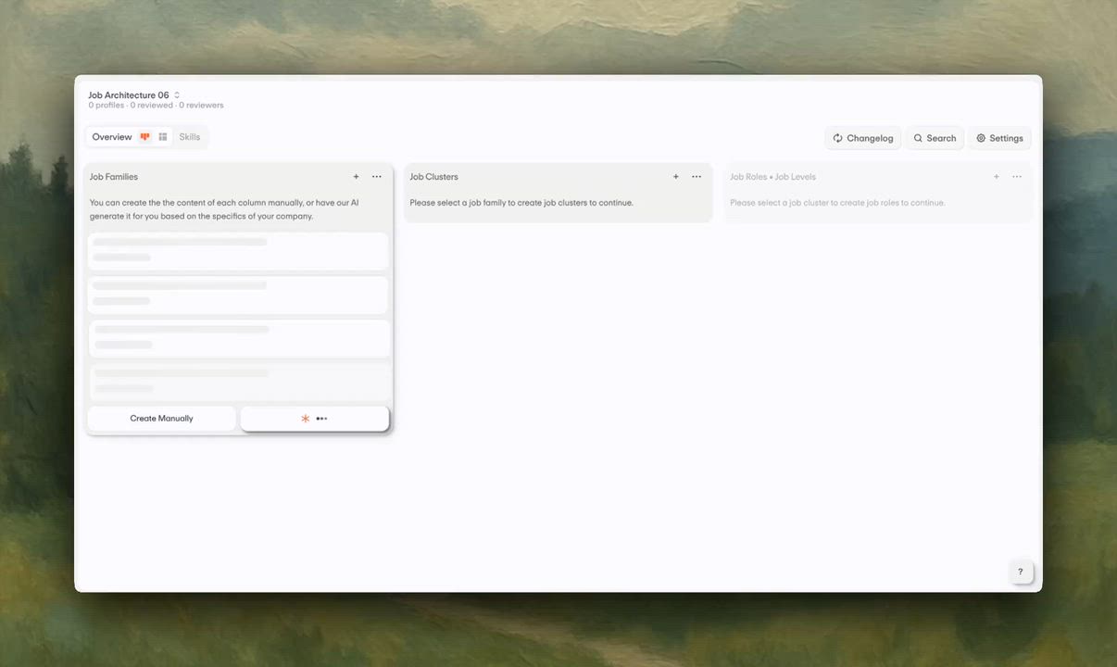1117x667 pixels.
Task: Open the Changelog
Action: point(862,138)
